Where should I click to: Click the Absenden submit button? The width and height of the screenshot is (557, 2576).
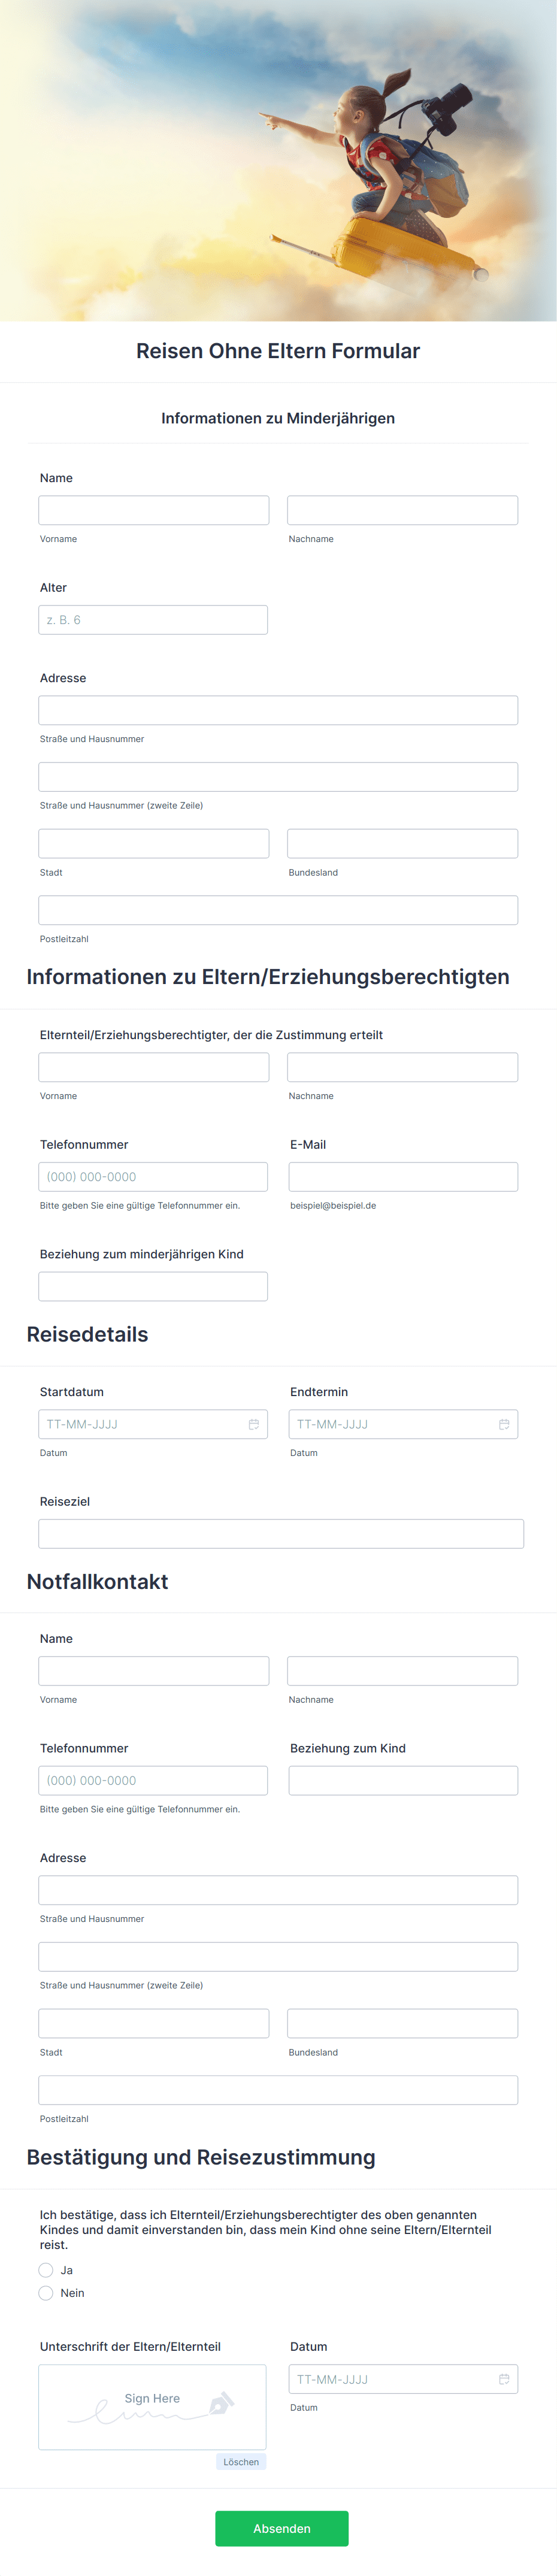point(282,2528)
